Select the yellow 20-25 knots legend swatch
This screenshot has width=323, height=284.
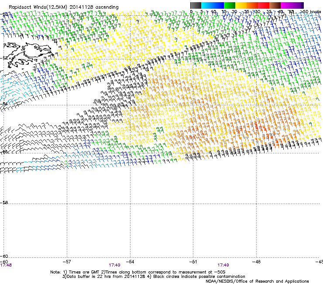(x=241, y=5)
